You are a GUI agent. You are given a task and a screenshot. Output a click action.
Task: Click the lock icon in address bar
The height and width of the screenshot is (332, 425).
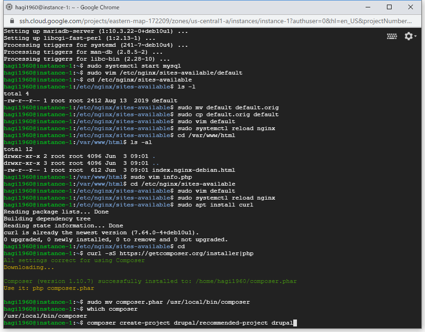pos(12,21)
